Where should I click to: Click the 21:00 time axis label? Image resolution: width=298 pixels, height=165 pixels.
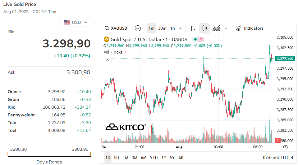pos(140,147)
